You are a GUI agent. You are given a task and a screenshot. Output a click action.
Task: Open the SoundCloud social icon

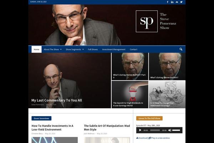[177, 2]
